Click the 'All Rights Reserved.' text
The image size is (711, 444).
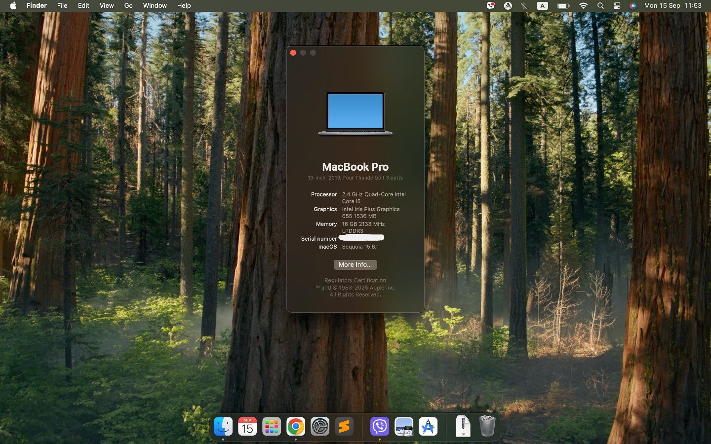[355, 295]
